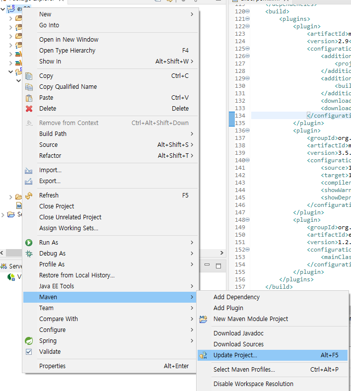
Task: Open the Configure submenu
Action: click(110, 330)
